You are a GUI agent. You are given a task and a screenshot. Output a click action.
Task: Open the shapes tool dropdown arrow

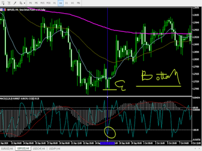(25, 3)
